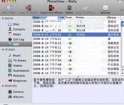Viewport: 124px width, 105px height.
Task: Collapse the DATA section triangle
Action: pos(3,18)
